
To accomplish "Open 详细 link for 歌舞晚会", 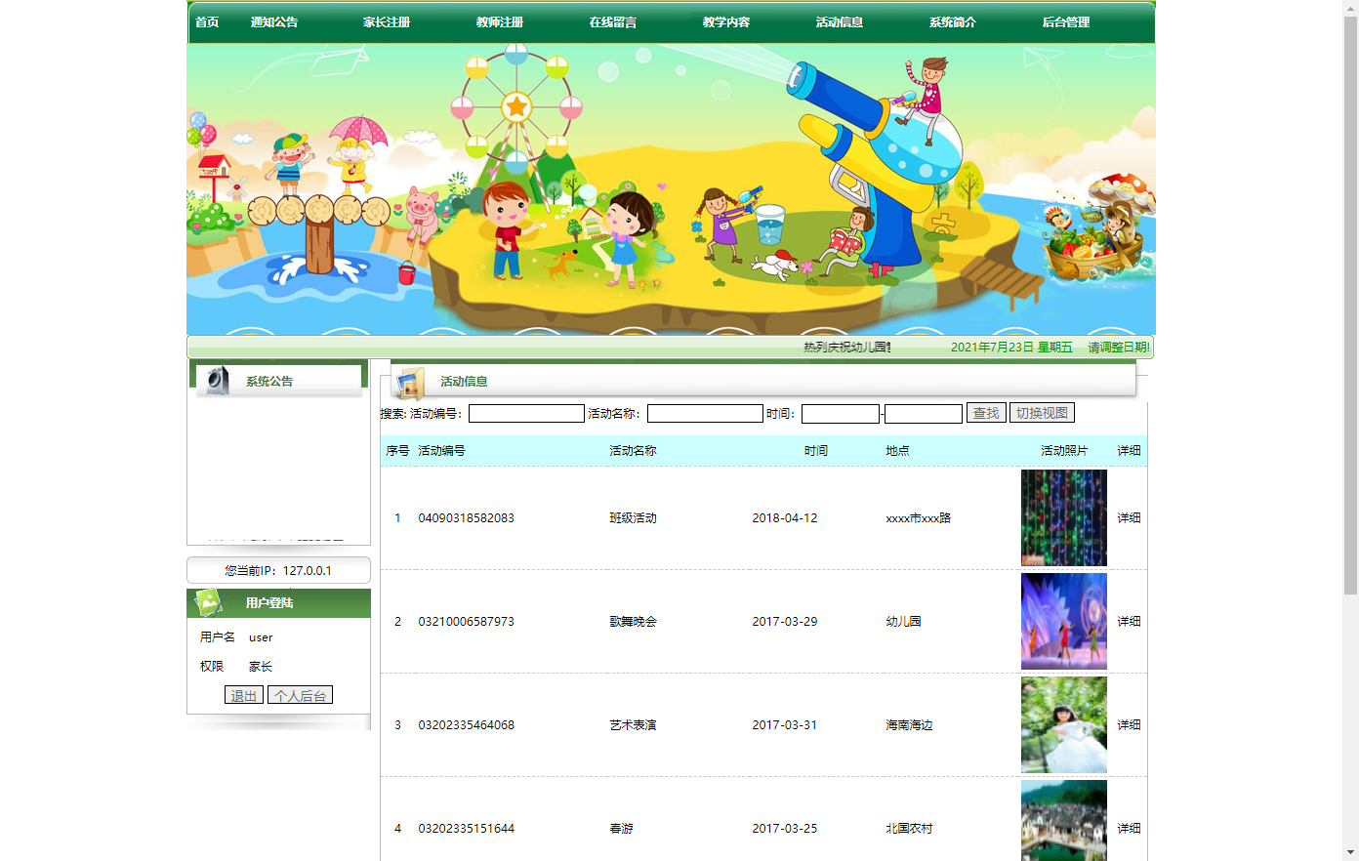I will [x=1129, y=621].
